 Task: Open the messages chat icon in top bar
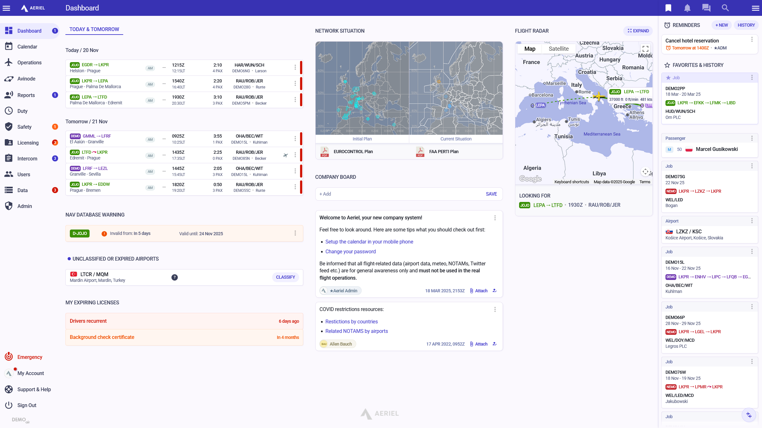(706, 8)
